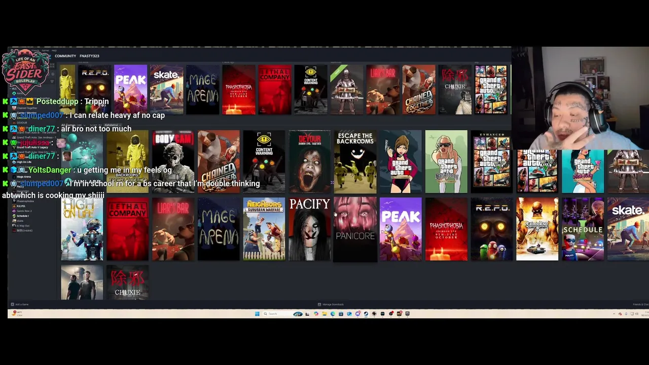Select Grand Theft Auto III cover
649x365 pixels.
[401, 162]
